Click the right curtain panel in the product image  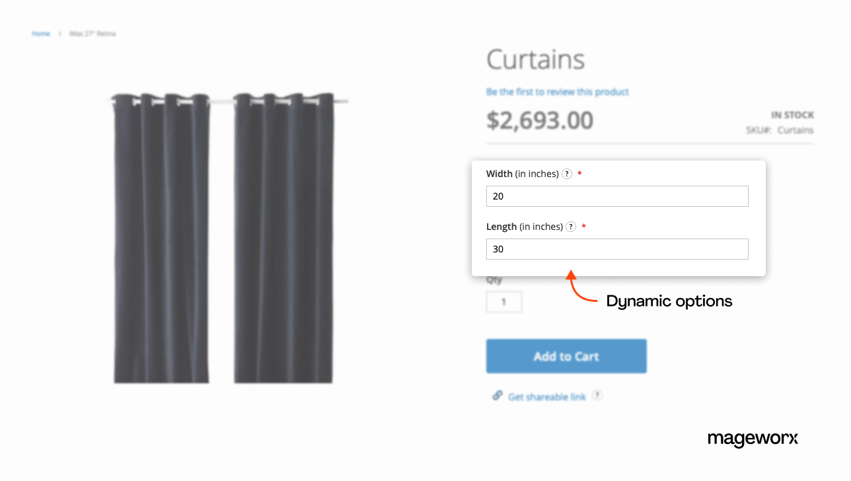[284, 238]
